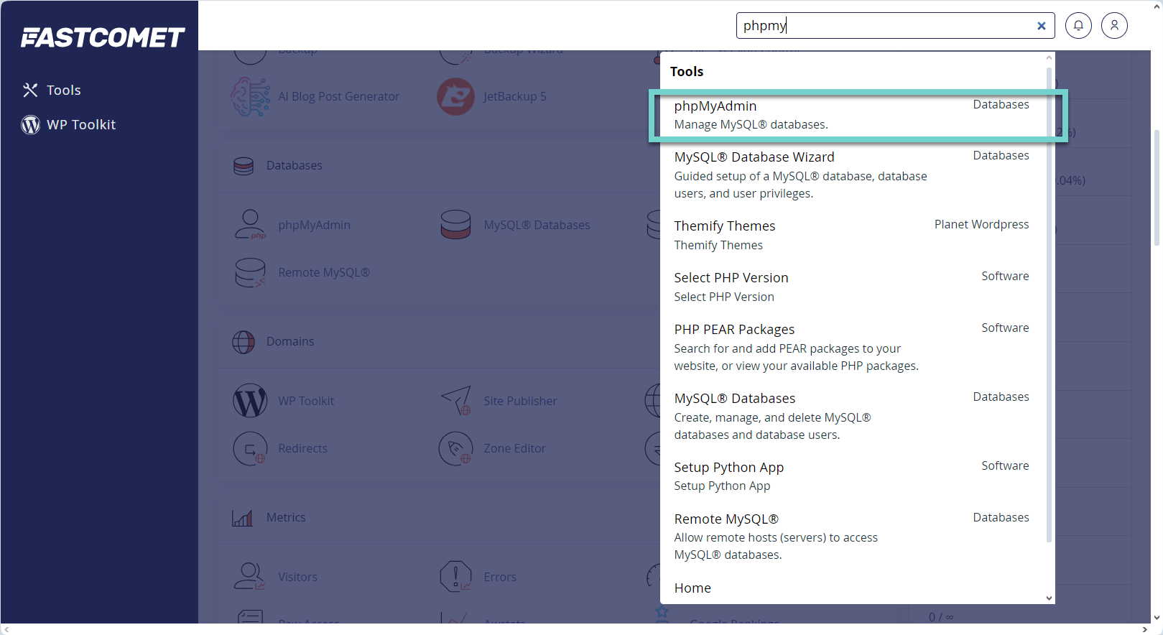The height and width of the screenshot is (635, 1163).
Task: Click the Visitors icon
Action: click(x=250, y=577)
